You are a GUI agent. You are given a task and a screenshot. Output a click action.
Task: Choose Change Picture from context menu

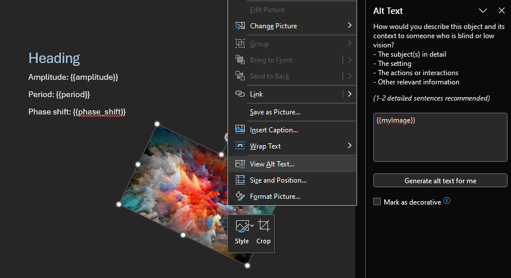click(x=292, y=25)
